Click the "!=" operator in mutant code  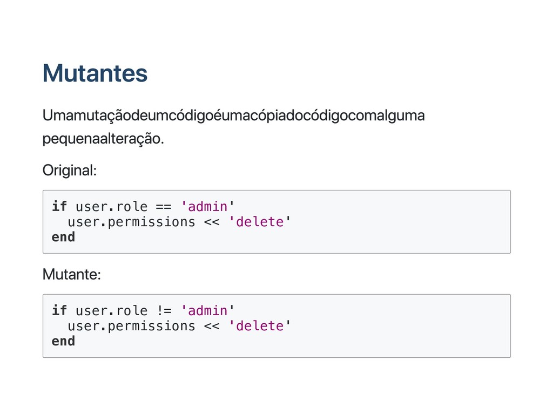click(x=164, y=311)
